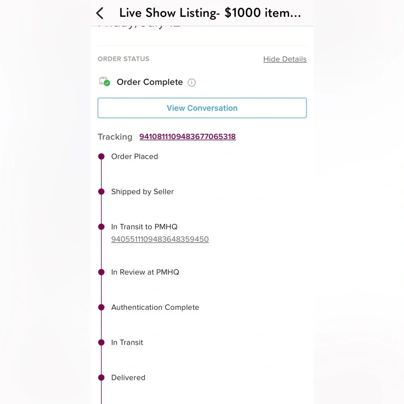Image resolution: width=404 pixels, height=404 pixels.
Task: Click the ORDER STATUS section heading
Action: coord(124,59)
